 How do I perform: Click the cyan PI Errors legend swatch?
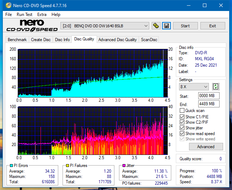click(x=11, y=166)
